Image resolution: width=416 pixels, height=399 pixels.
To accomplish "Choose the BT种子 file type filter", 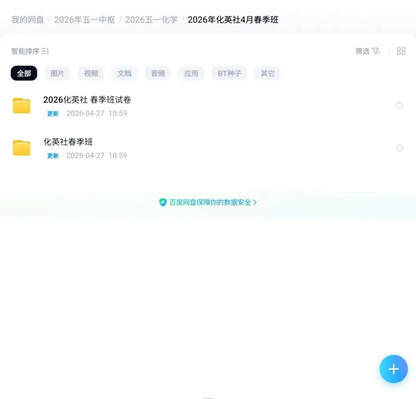I will (229, 73).
